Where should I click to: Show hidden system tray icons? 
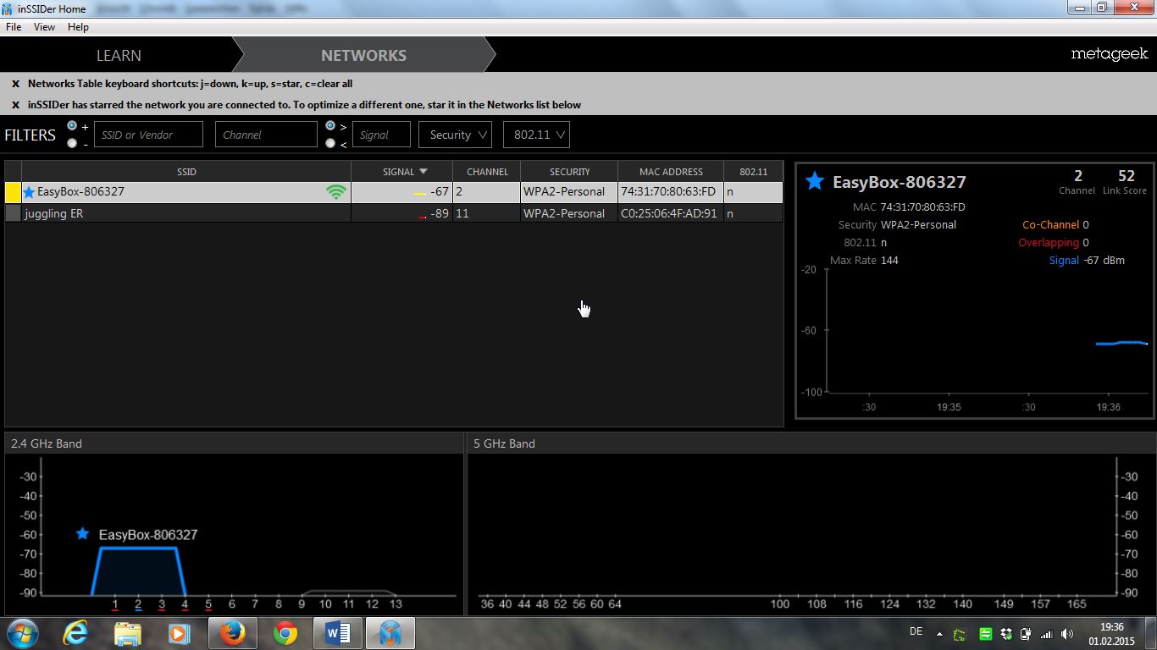tap(939, 634)
